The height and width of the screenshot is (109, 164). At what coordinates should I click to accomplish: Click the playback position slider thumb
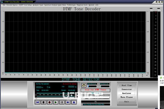point(36,98)
